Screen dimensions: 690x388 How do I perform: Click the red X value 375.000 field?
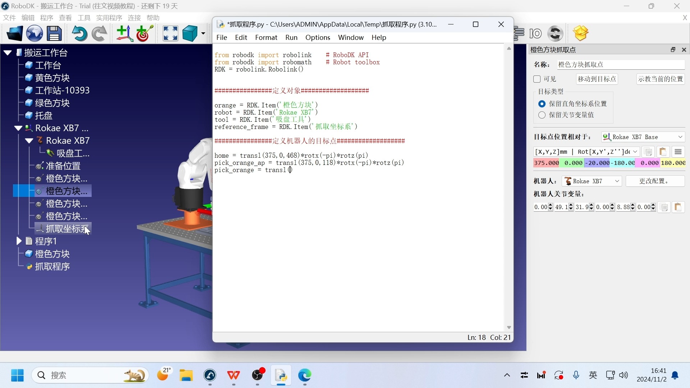(x=546, y=163)
